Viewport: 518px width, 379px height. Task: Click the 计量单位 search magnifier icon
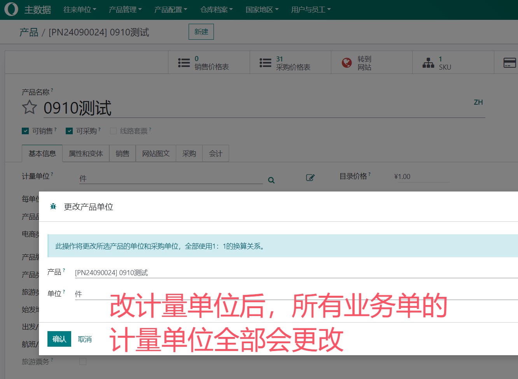click(271, 180)
